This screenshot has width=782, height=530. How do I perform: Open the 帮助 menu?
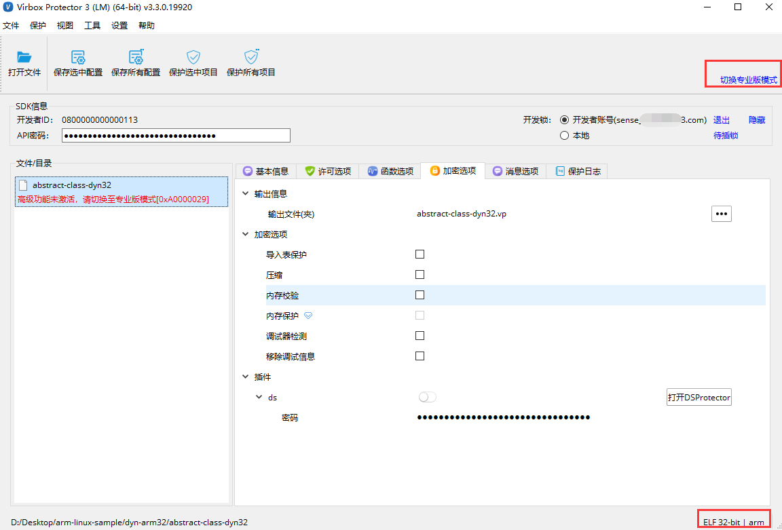tap(146, 25)
